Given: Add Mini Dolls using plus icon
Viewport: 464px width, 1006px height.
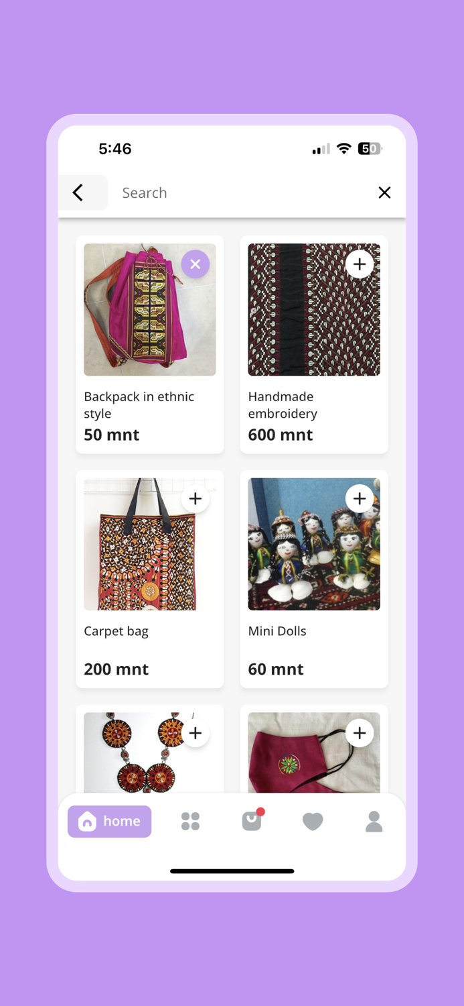Looking at the screenshot, I should click(x=360, y=499).
